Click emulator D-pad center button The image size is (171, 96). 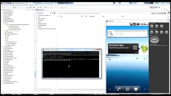point(154,40)
